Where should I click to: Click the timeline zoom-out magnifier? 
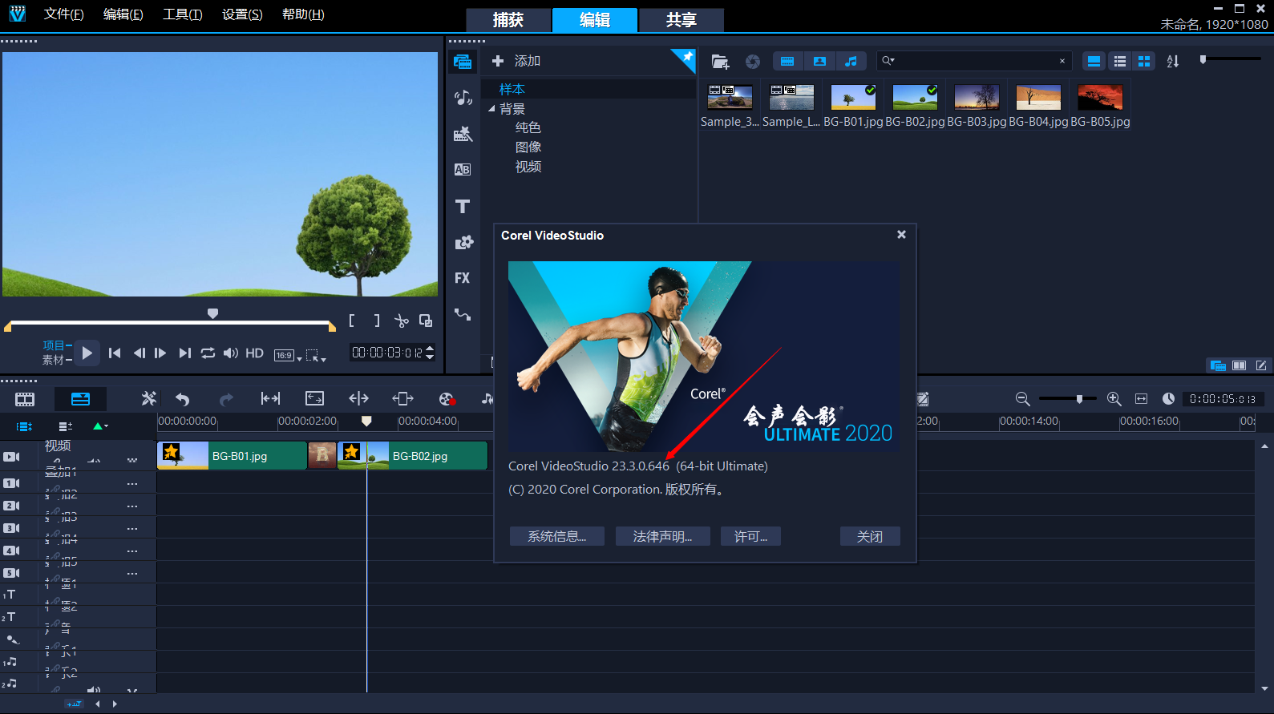1022,398
